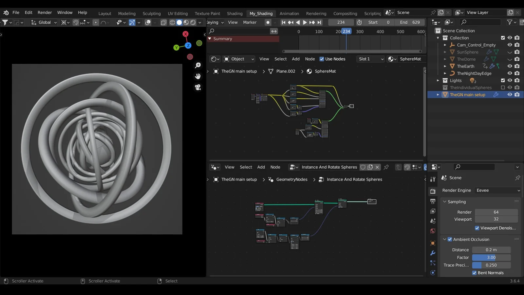
Task: Open the Render Engine Eevee dropdown
Action: click(x=497, y=190)
